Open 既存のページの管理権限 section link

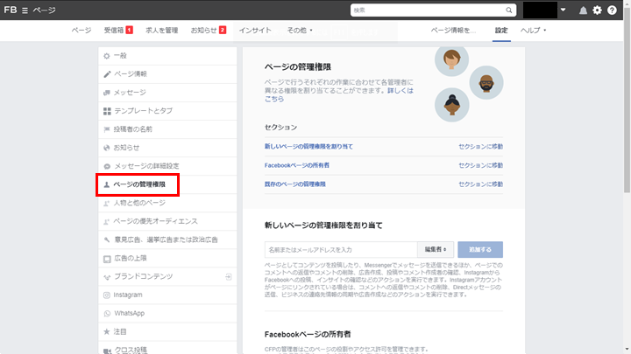coord(295,184)
